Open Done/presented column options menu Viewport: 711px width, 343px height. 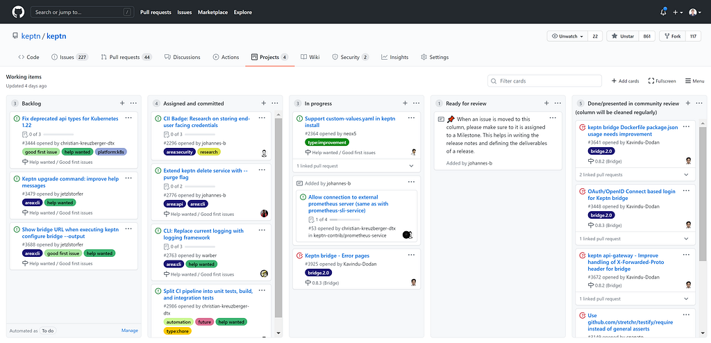coord(699,103)
